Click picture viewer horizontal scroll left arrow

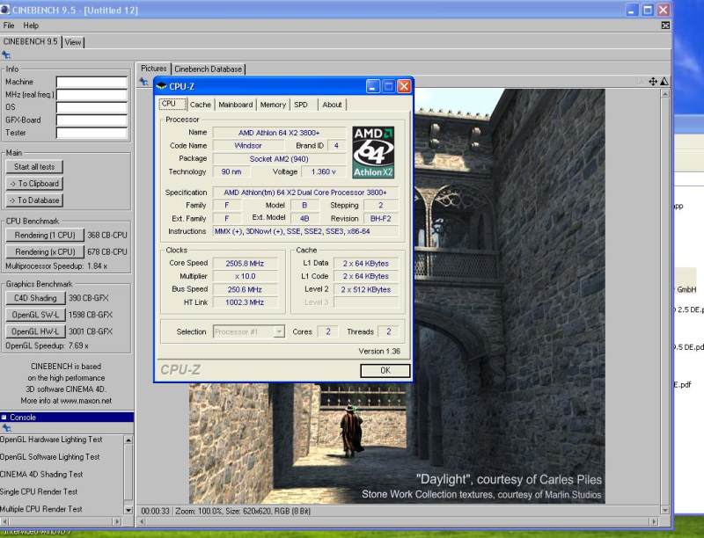(x=143, y=522)
